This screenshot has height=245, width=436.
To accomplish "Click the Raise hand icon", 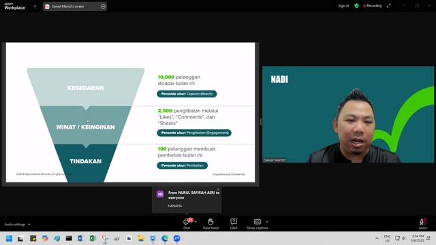I will click(211, 224).
